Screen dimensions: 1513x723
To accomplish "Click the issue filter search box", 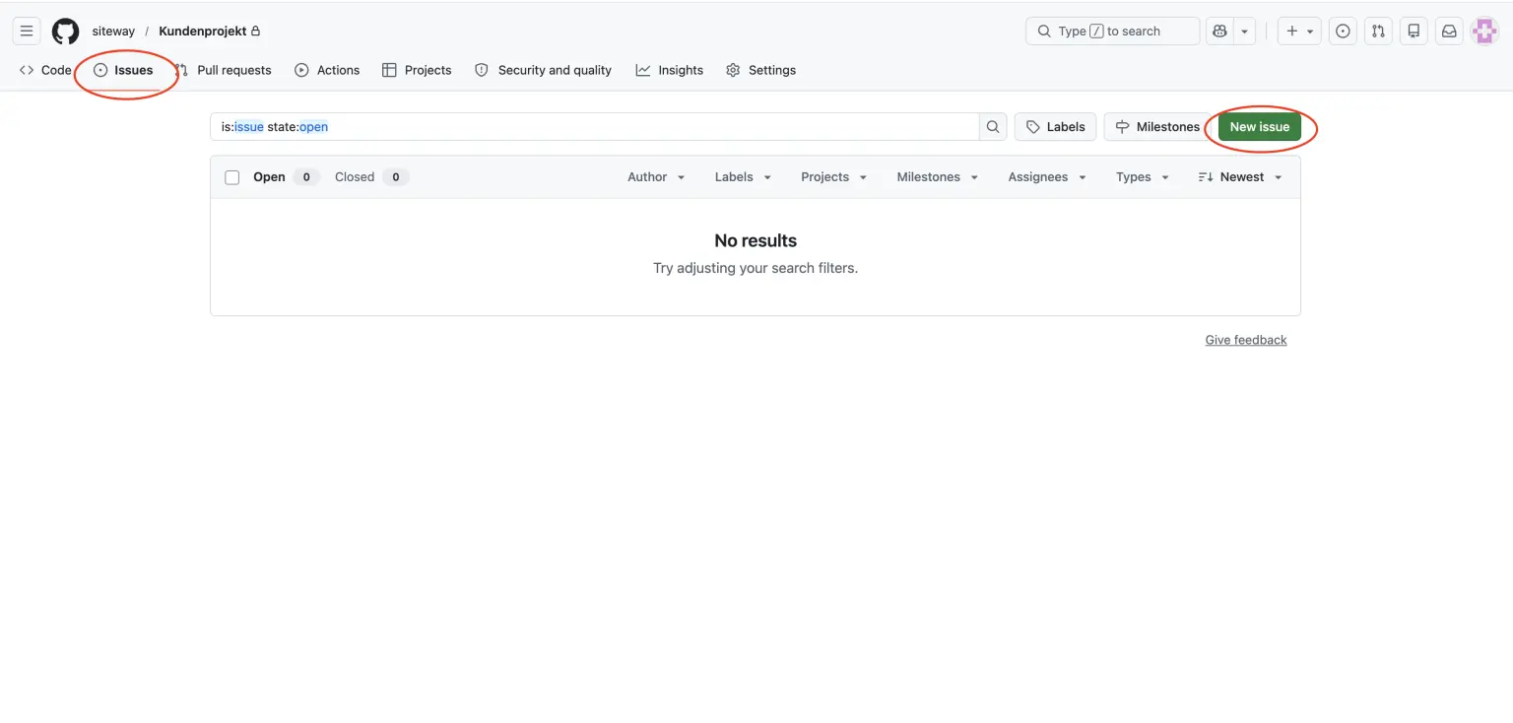I will [594, 127].
